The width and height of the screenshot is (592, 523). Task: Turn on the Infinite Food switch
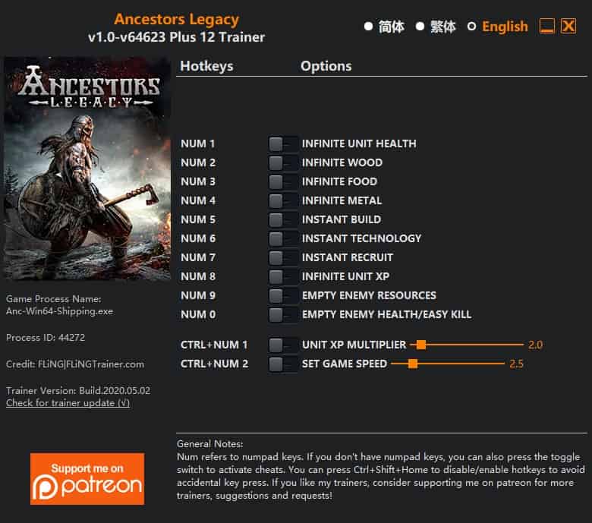click(283, 181)
